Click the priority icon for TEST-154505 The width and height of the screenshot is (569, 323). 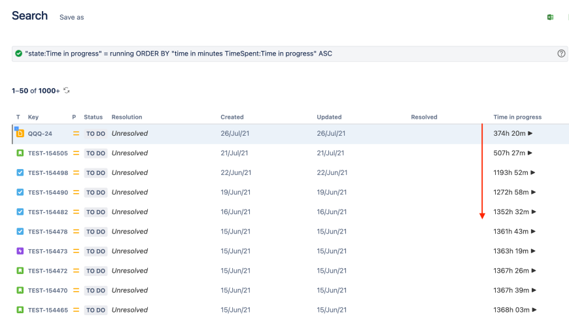pos(76,153)
